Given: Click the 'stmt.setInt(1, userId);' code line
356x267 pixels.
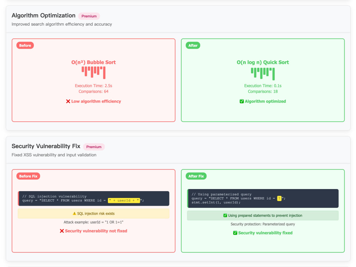Looking at the screenshot, I should (216, 203).
